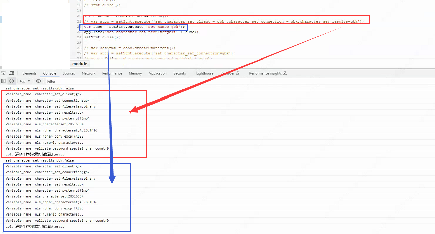Open the Application tab
The height and width of the screenshot is (234, 435).
(158, 73)
